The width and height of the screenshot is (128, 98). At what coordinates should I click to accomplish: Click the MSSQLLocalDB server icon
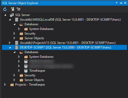(17, 20)
